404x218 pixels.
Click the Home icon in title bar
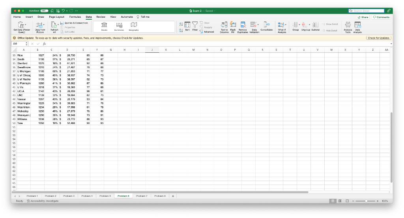[x=52, y=11]
